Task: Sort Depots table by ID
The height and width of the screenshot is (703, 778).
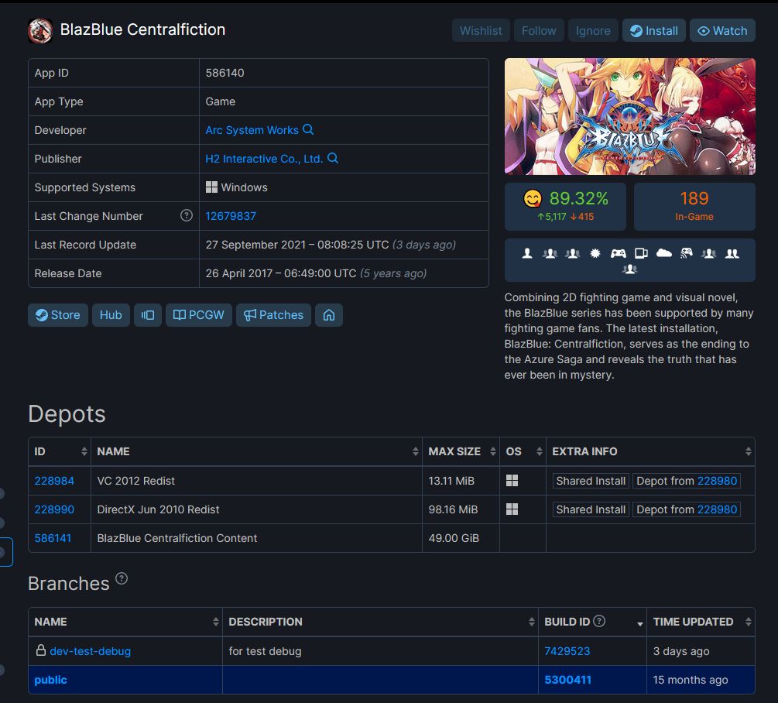Action: (x=60, y=451)
